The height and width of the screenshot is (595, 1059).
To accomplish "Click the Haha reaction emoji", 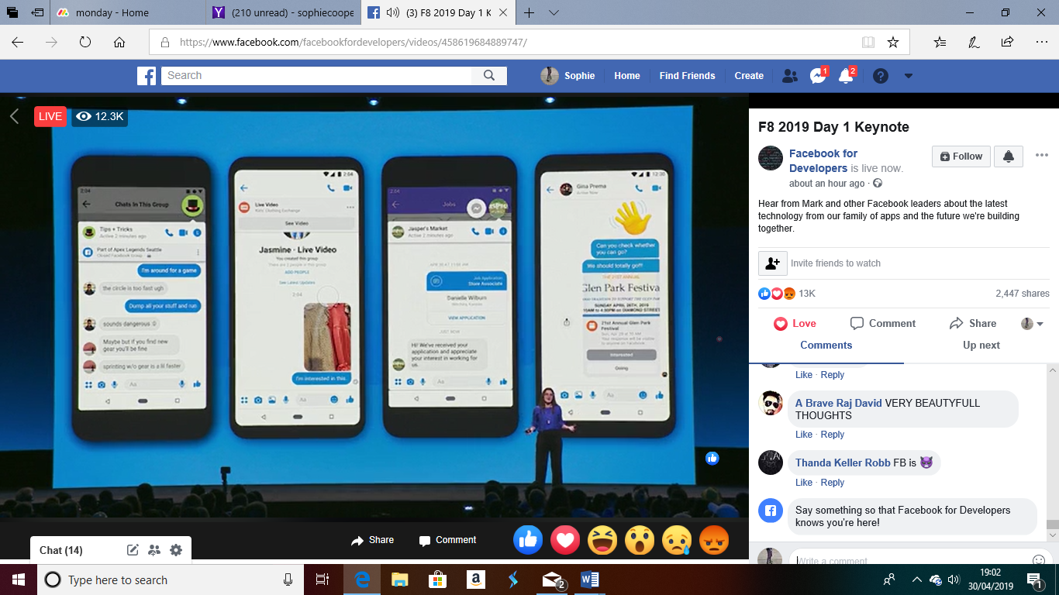I will coord(602,540).
